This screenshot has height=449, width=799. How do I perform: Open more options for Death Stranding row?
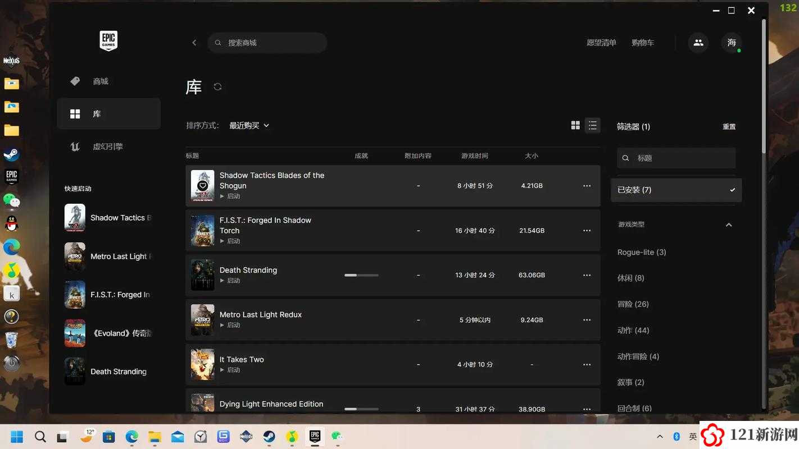tap(587, 275)
